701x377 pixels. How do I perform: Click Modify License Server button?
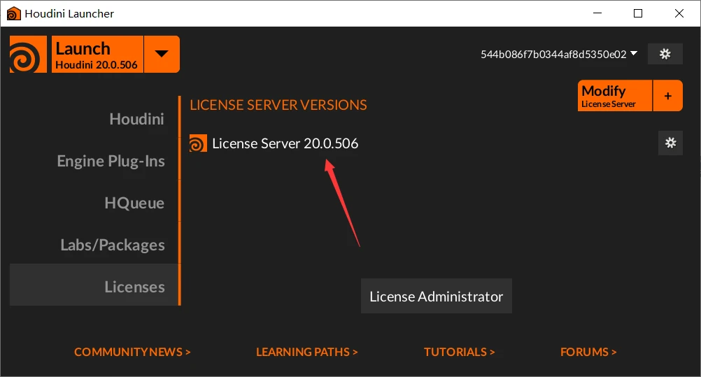[x=615, y=96]
